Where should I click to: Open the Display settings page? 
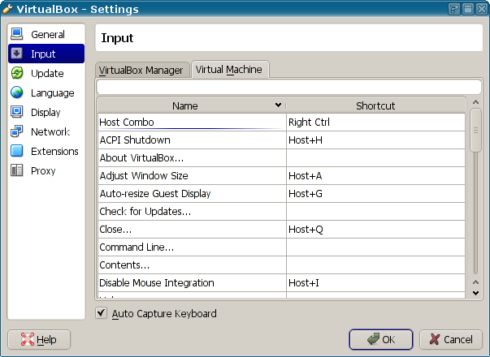pyautogui.click(x=46, y=112)
